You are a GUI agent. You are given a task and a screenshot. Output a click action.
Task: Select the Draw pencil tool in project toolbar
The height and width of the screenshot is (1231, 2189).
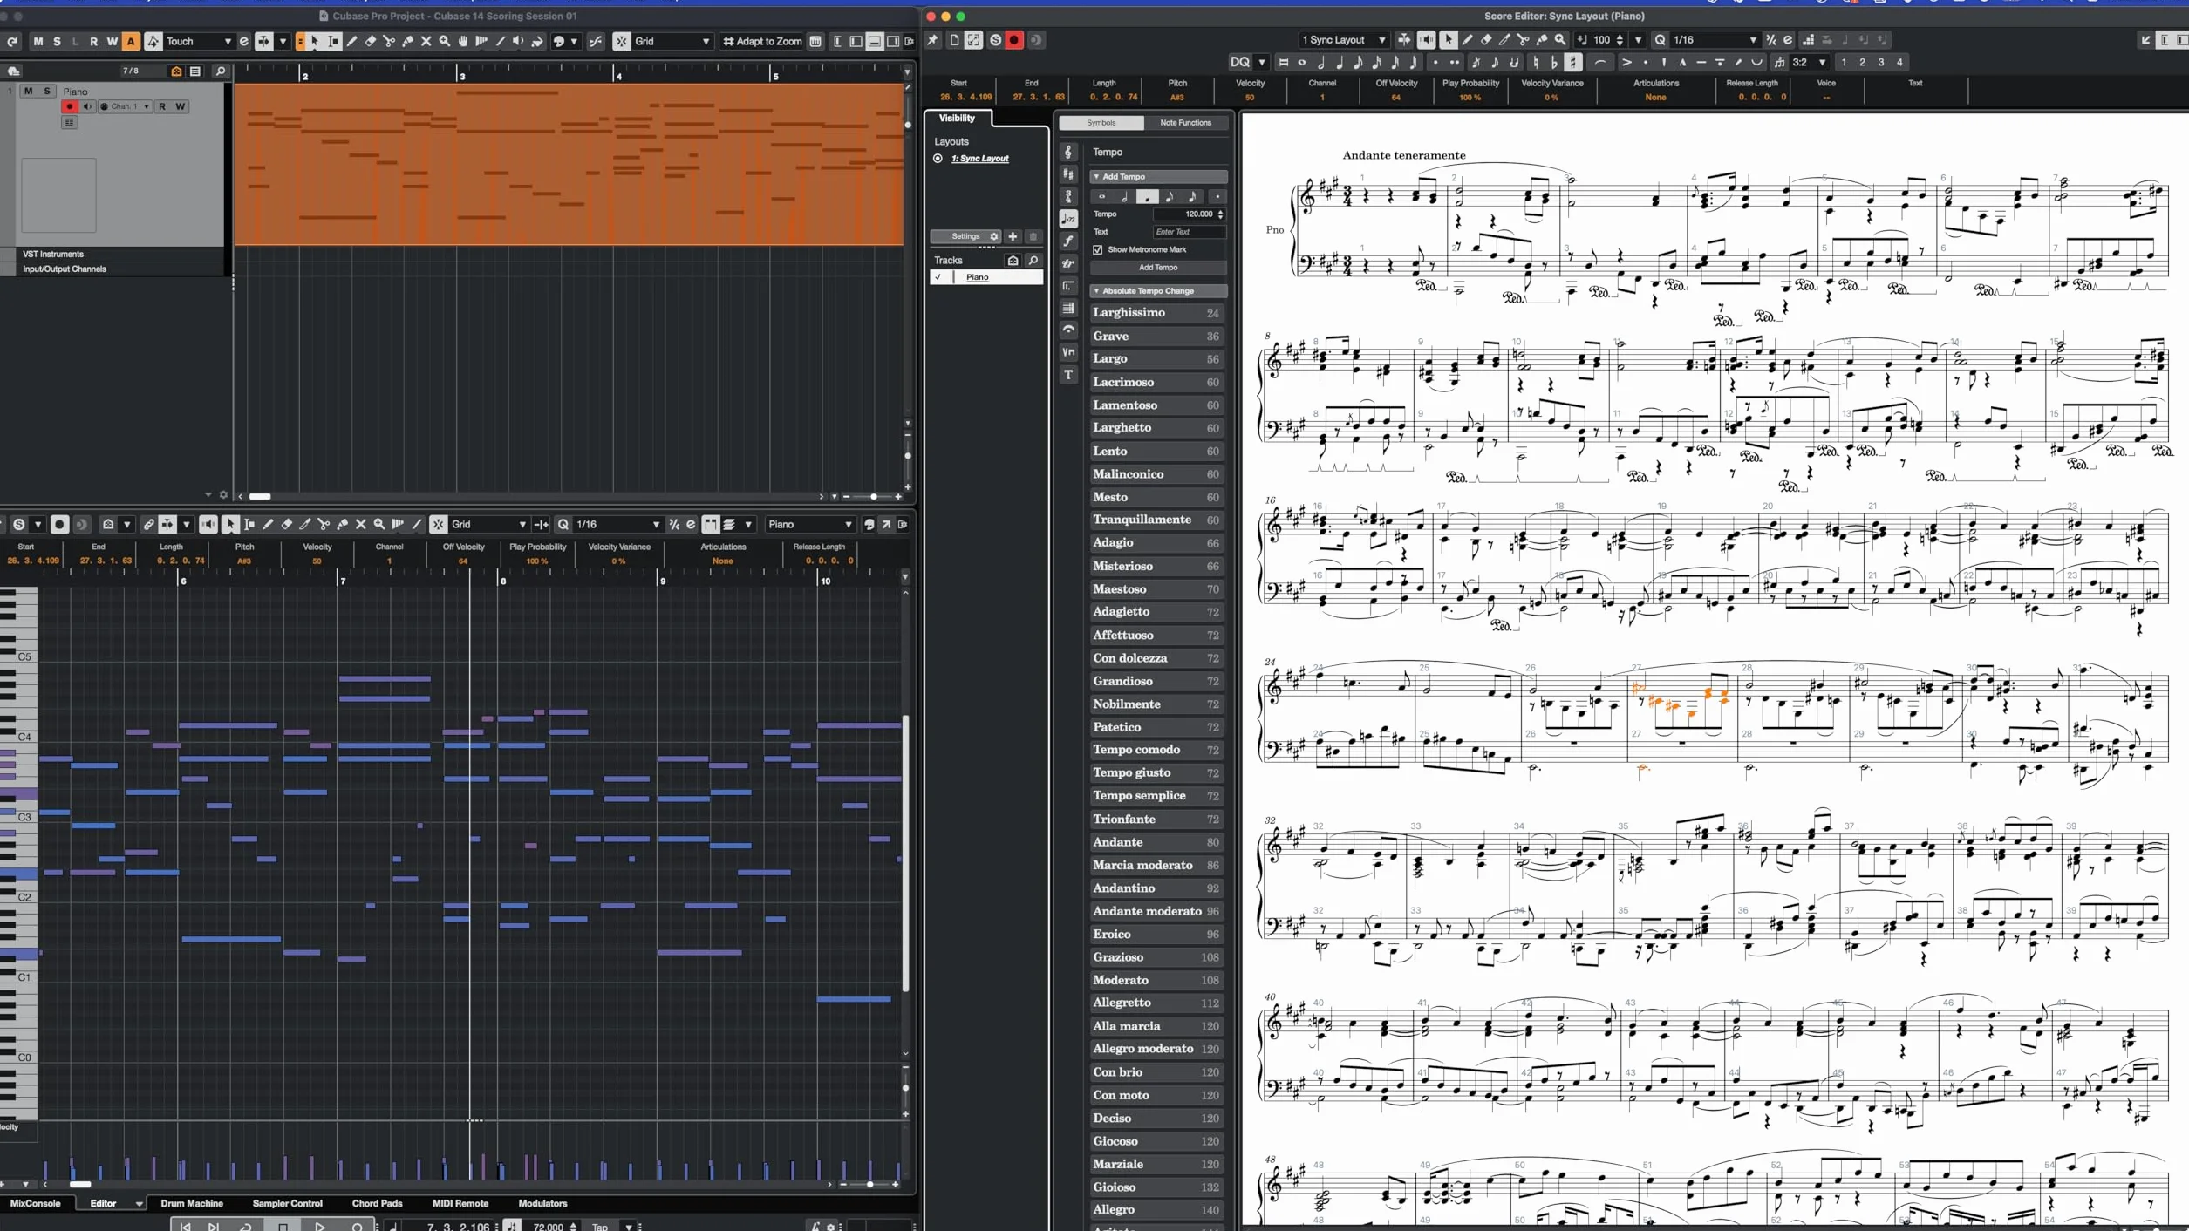coord(352,41)
